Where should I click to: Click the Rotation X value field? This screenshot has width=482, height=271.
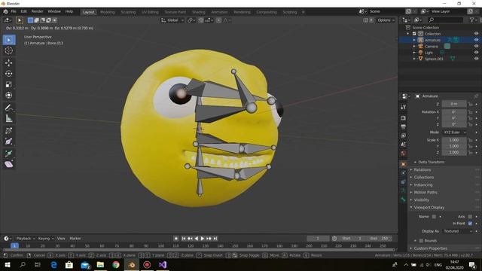(x=454, y=112)
